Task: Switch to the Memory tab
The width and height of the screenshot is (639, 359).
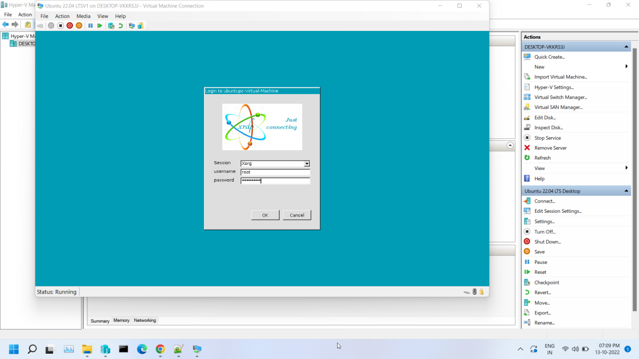Action: point(121,320)
